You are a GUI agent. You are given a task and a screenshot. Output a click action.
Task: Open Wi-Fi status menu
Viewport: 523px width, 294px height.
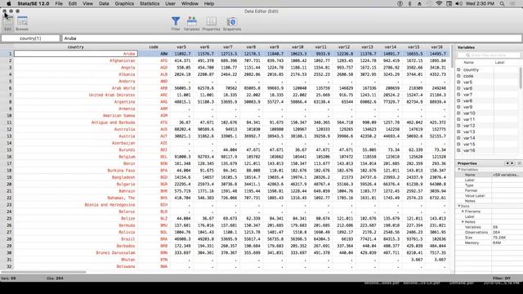coord(439,3)
